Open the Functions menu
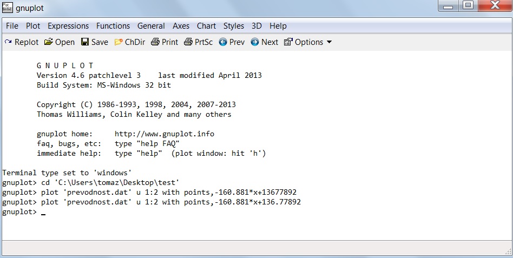The image size is (513, 258). click(113, 26)
